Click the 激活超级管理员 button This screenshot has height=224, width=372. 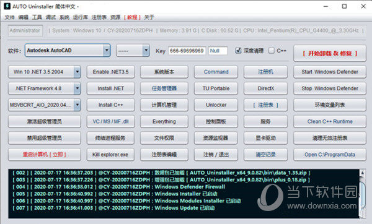45,121
